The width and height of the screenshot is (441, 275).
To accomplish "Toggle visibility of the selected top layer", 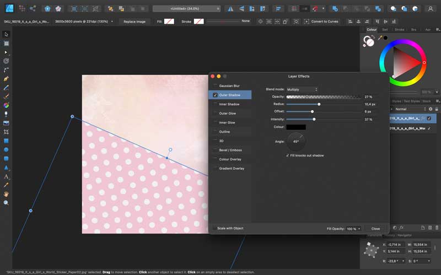I will click(429, 118).
